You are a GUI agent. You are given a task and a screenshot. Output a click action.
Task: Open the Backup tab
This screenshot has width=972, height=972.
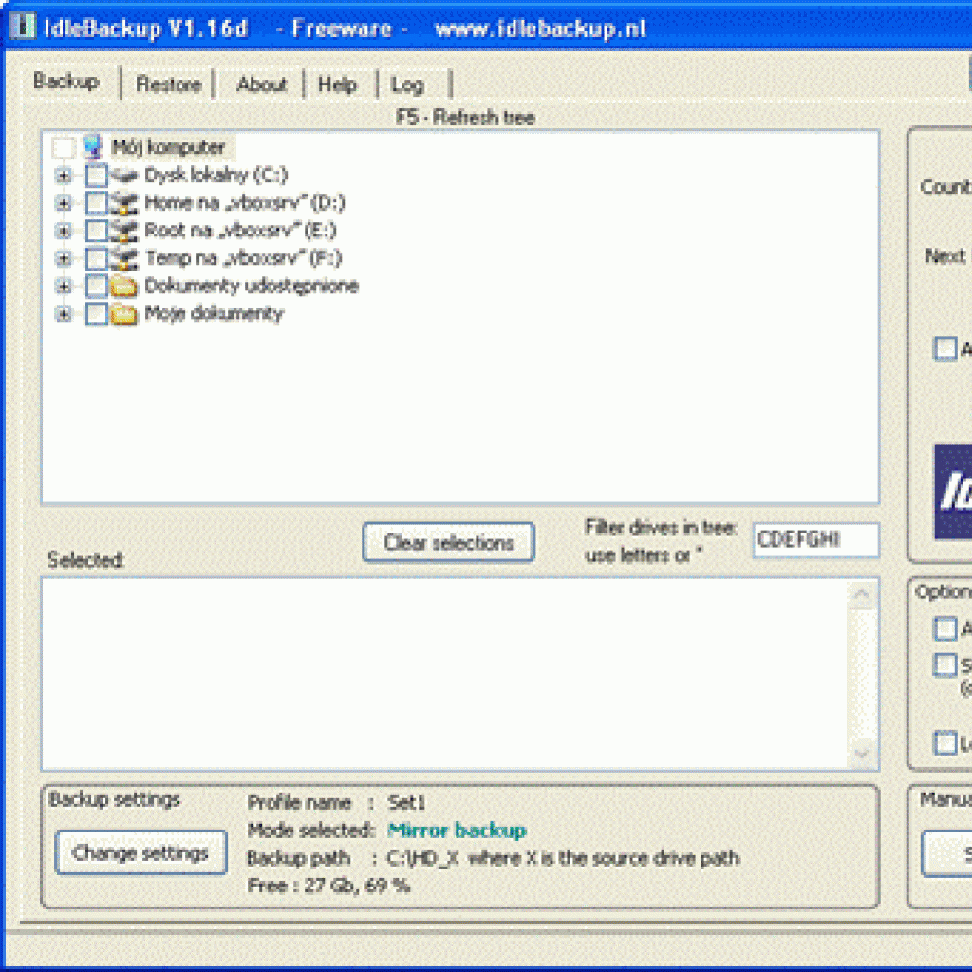coord(66,82)
